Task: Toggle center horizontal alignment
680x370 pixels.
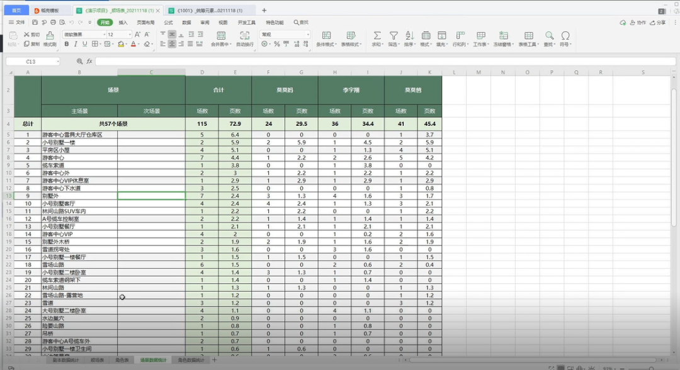Action: [172, 44]
